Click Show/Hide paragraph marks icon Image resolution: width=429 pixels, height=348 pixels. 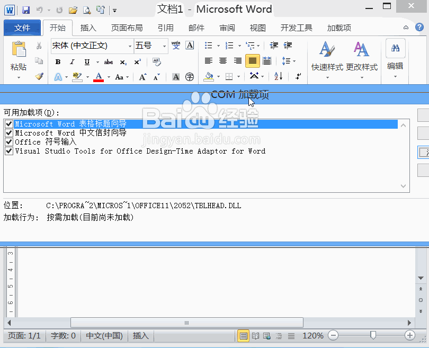(298, 76)
